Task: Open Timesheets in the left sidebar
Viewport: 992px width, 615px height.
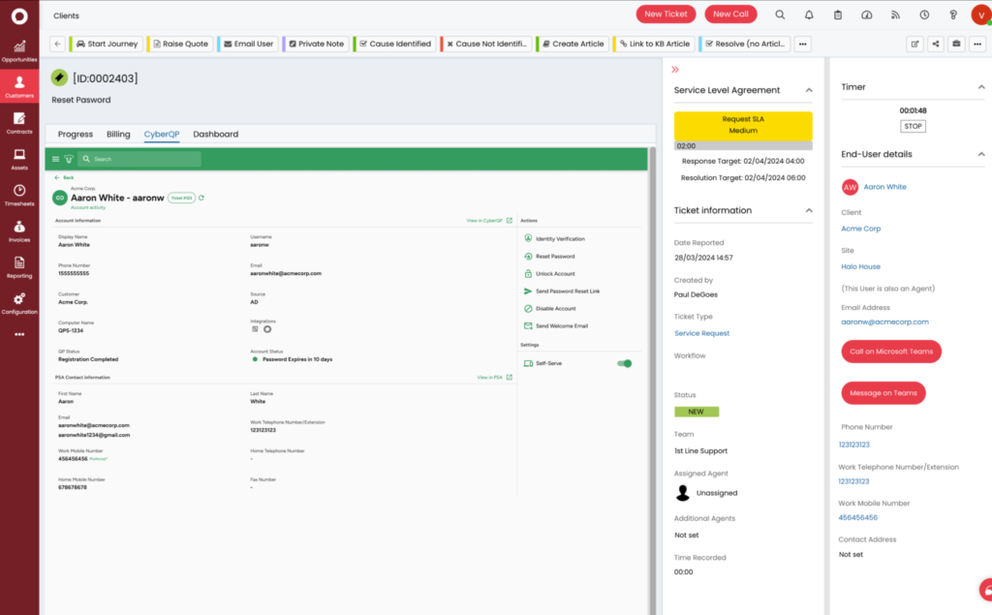Action: click(19, 195)
